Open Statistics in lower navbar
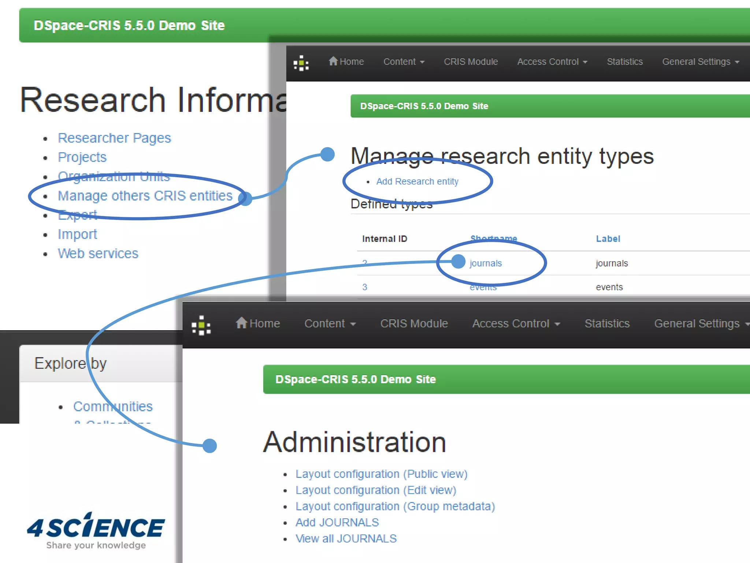750x563 pixels. tap(607, 324)
